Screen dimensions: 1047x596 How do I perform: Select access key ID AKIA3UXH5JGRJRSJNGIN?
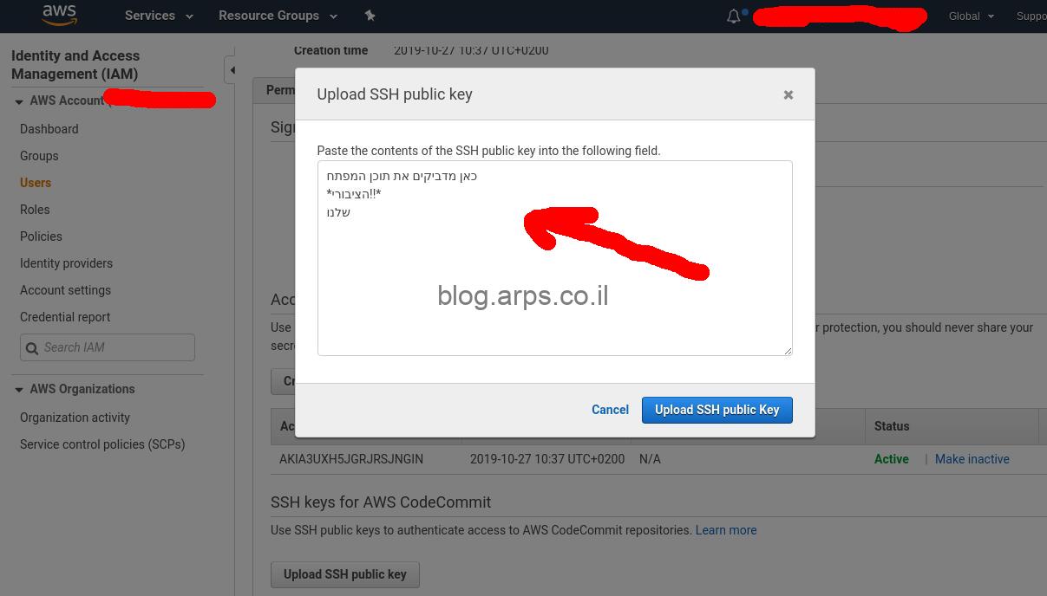pos(351,459)
